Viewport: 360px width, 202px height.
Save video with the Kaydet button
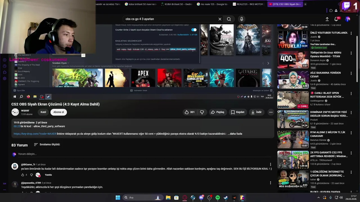click(238, 112)
